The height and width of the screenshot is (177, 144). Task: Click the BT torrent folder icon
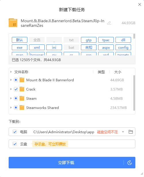[x=13, y=23]
